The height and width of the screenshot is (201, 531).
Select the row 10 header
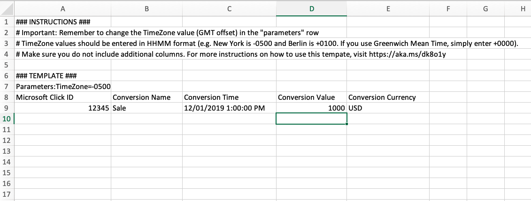click(x=7, y=119)
